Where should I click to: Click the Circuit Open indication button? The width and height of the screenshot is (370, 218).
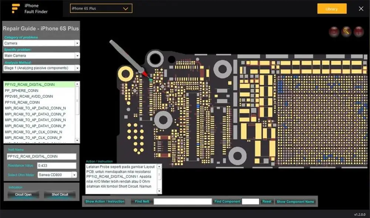tap(23, 194)
